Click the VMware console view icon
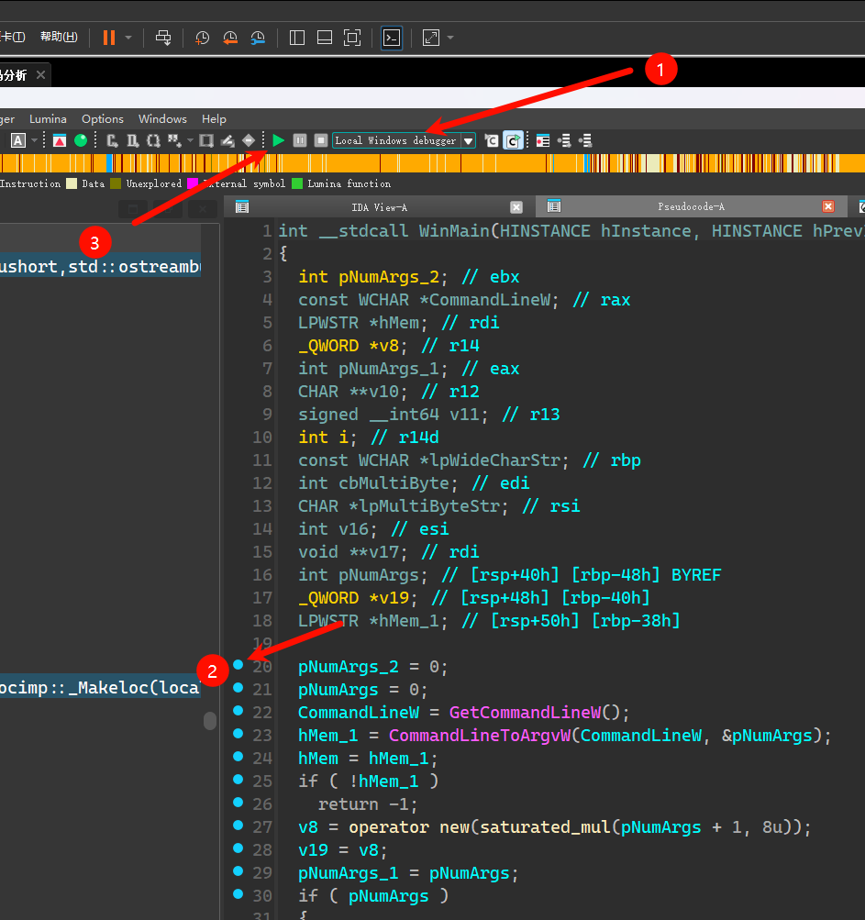 point(392,38)
